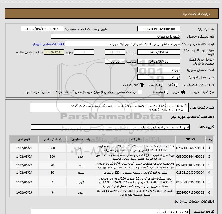The width and height of the screenshot is (222, 214).
Task: Click the item name کیک دو قلو کاکائویی
Action: point(135,173)
